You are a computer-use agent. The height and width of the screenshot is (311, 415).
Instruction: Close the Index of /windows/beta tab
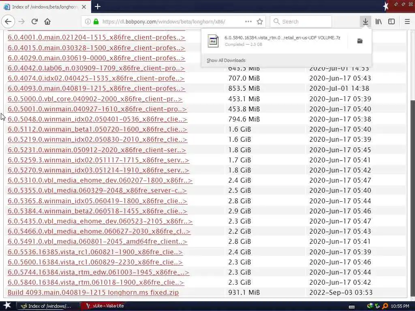84,7
